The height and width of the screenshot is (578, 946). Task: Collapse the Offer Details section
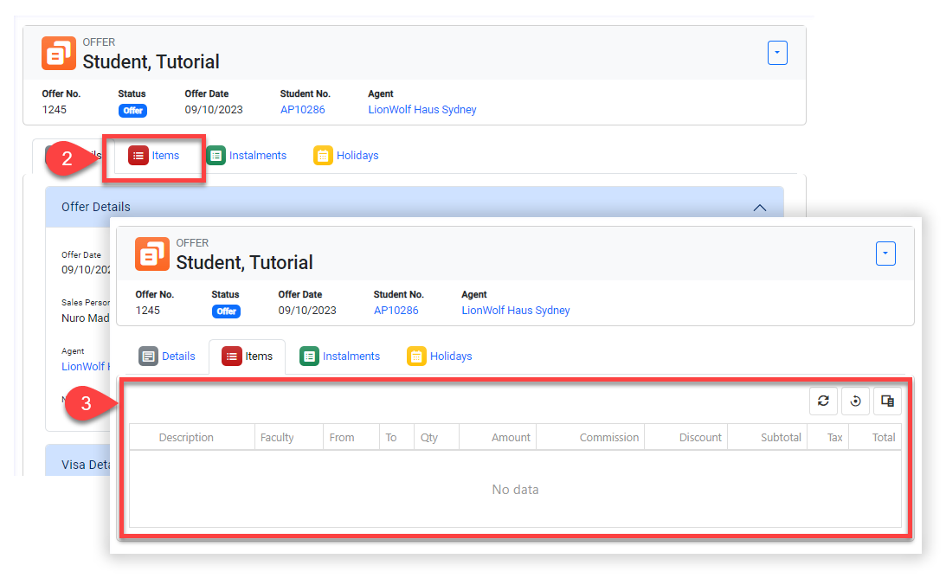pyautogui.click(x=759, y=208)
